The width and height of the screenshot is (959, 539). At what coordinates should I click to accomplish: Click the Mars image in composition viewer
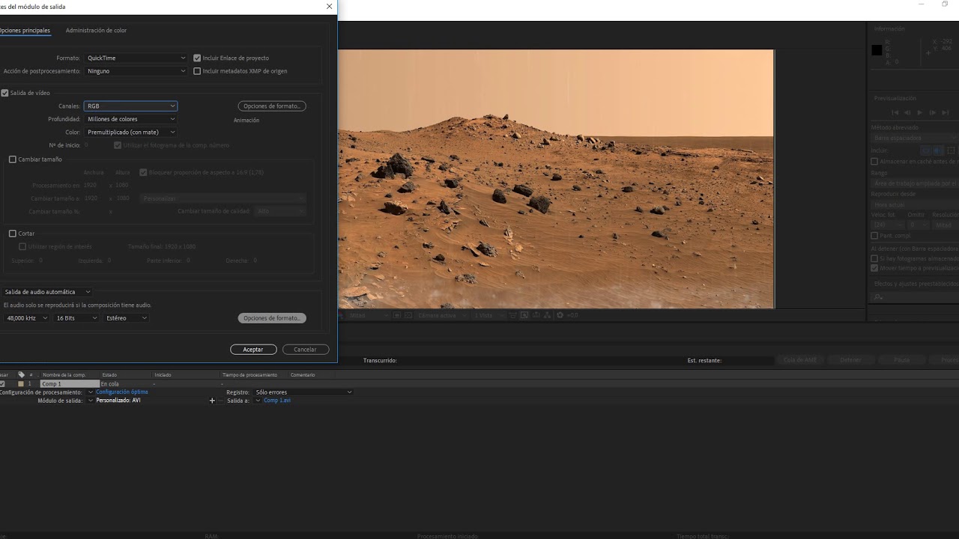point(556,179)
